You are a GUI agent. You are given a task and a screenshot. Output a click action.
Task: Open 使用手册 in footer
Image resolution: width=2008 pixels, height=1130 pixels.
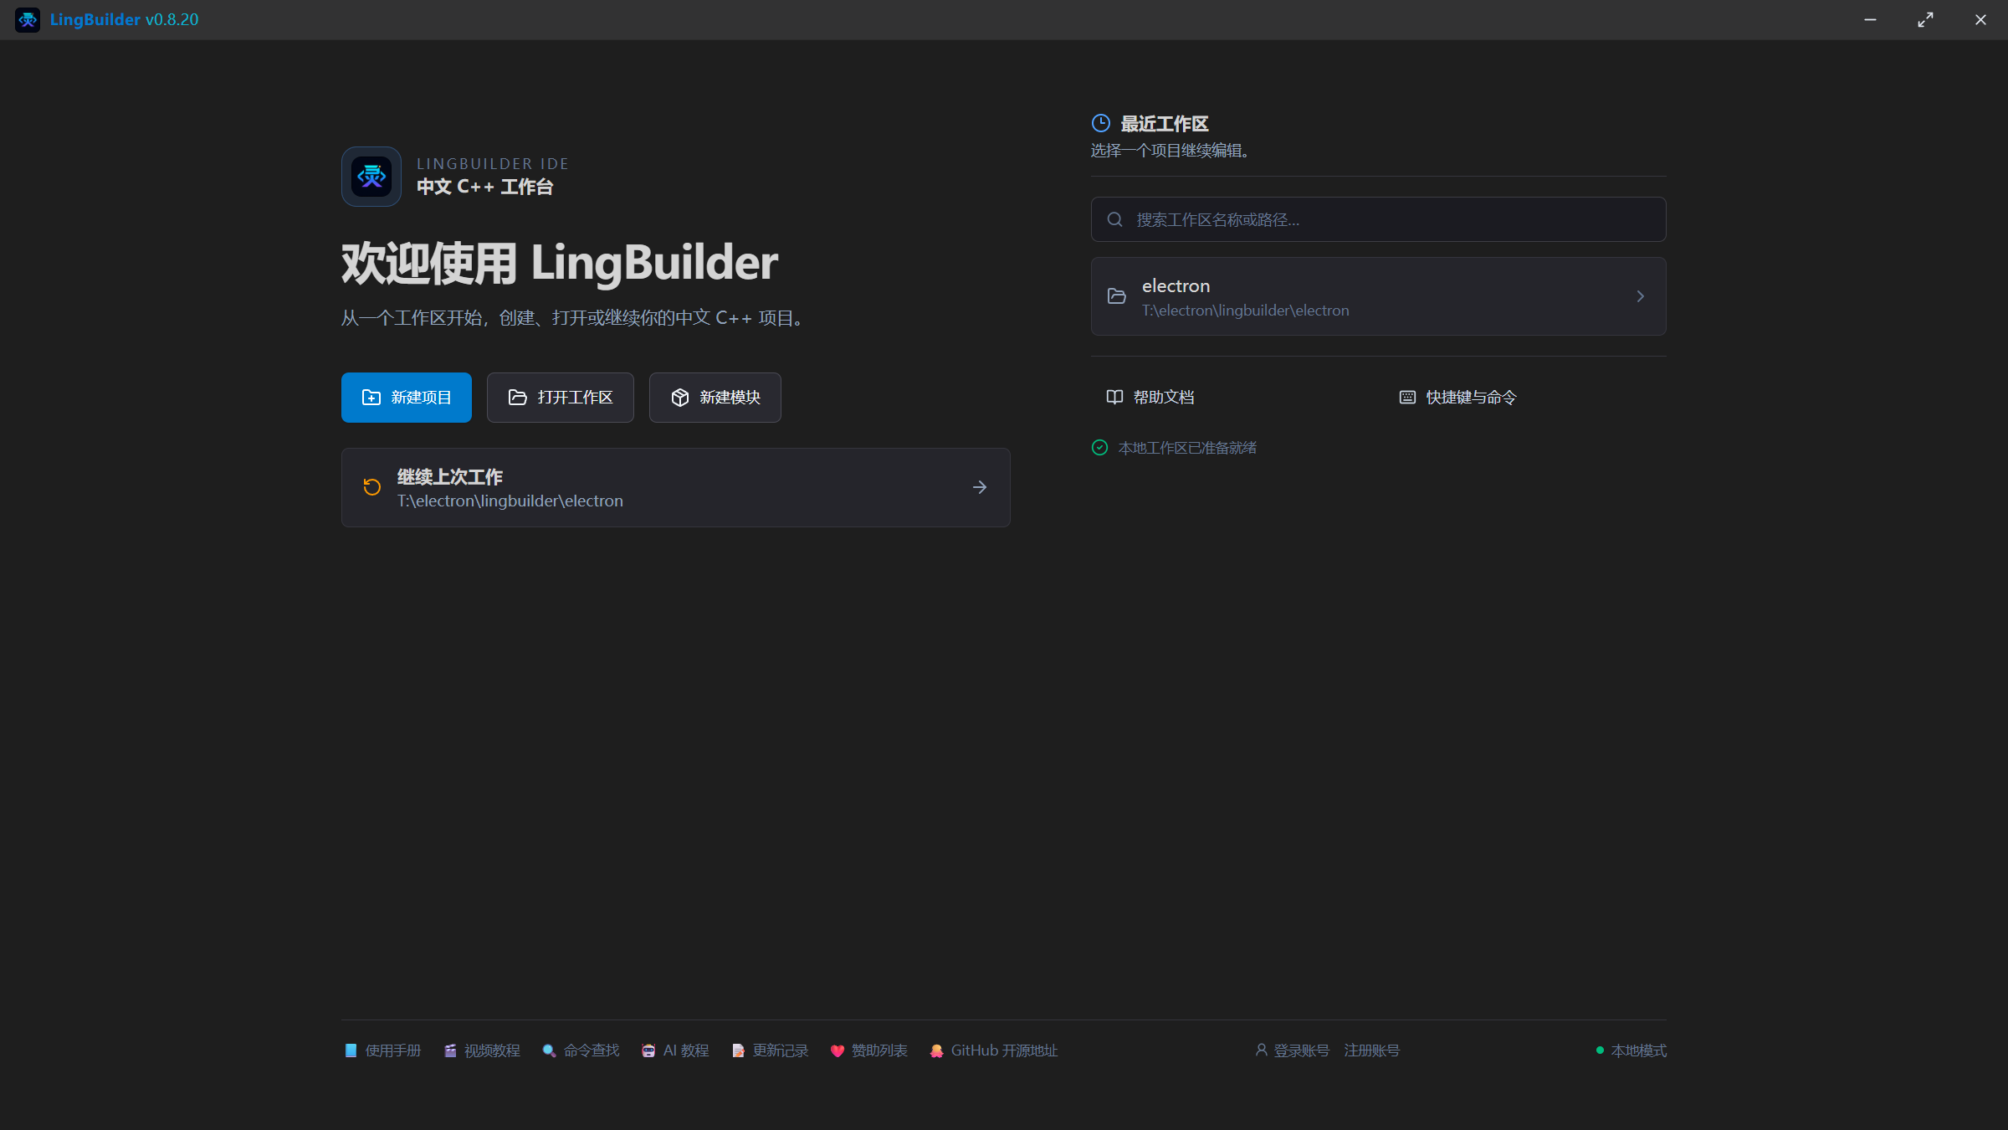383,1050
